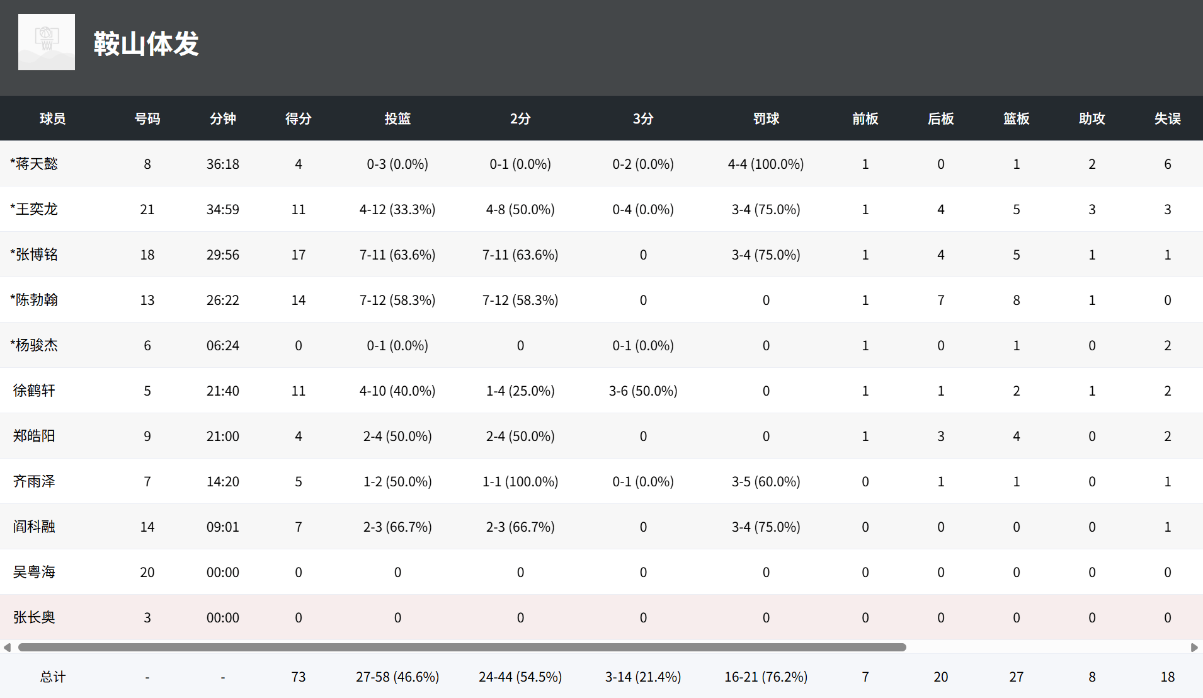Select the 投篮 column header
1203x698 pixels.
point(397,118)
